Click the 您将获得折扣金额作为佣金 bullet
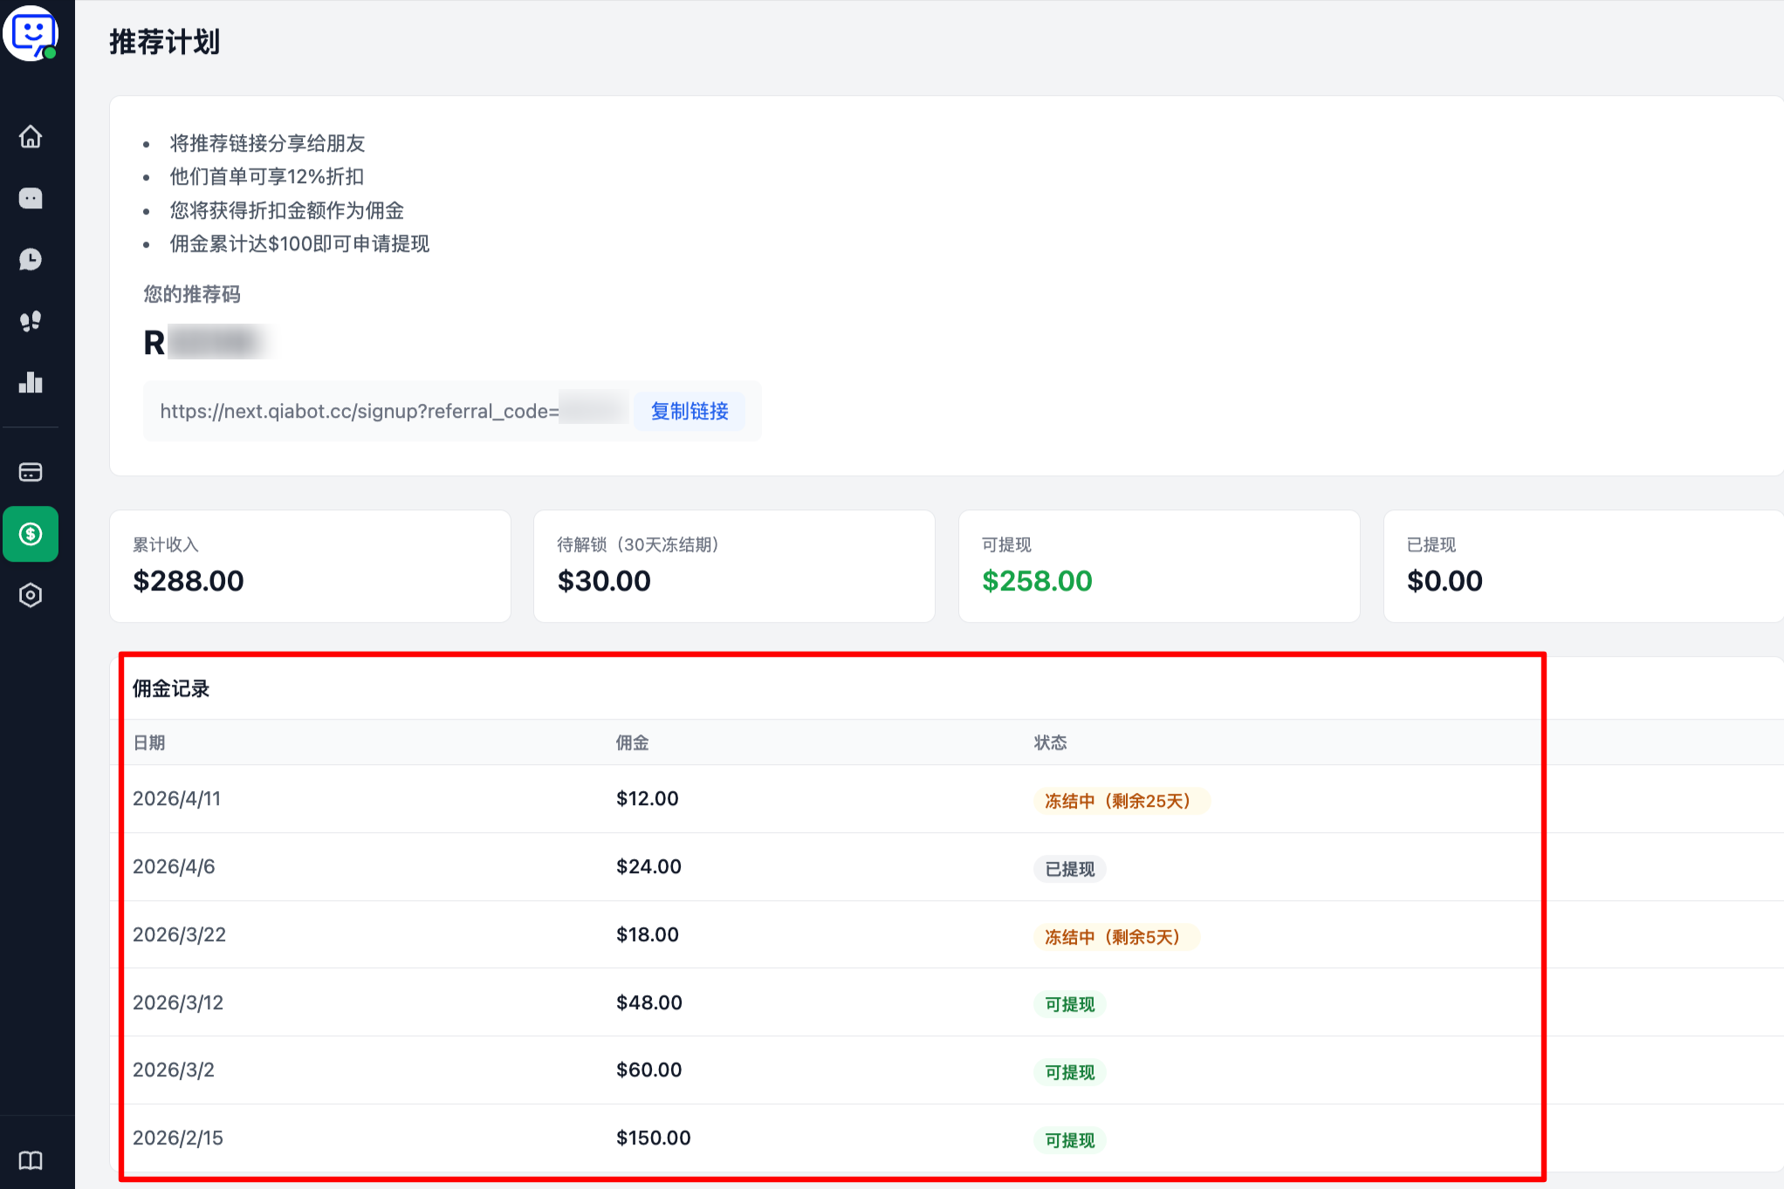 [286, 210]
